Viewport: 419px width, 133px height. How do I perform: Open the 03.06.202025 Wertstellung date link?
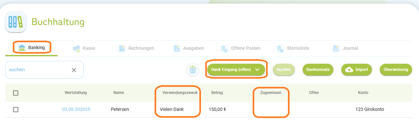(76, 110)
